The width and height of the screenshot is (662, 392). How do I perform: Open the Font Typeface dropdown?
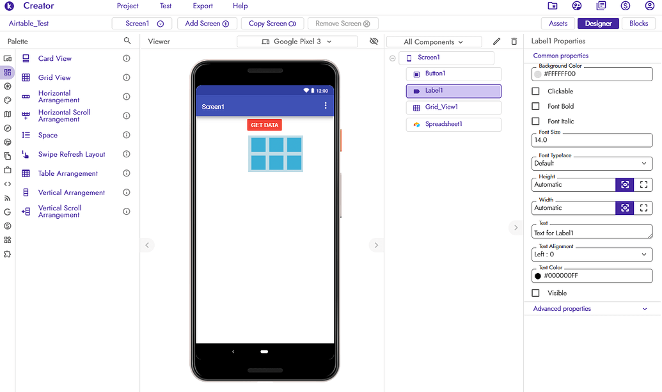(592, 164)
